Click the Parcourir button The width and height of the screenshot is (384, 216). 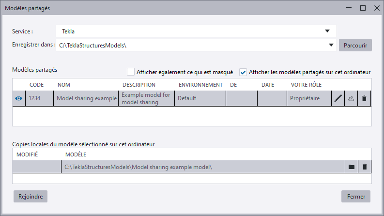tap(355, 46)
